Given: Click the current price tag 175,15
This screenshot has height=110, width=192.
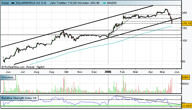Looking at the screenshot, I should (187, 23).
